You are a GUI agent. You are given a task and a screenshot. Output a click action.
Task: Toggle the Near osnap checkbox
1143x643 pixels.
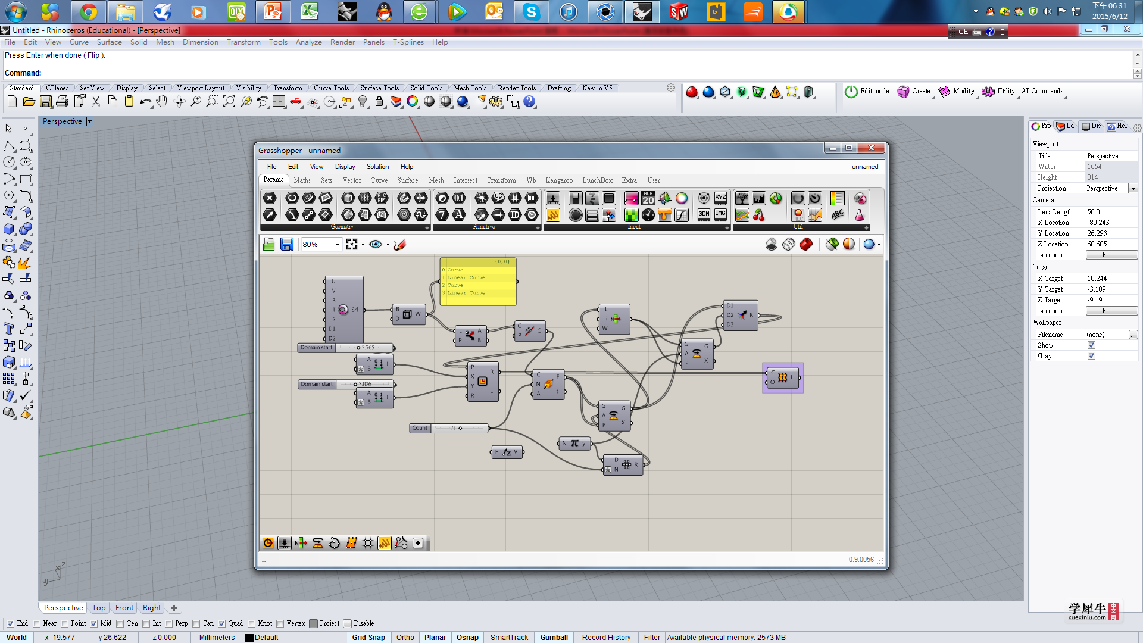(37, 623)
